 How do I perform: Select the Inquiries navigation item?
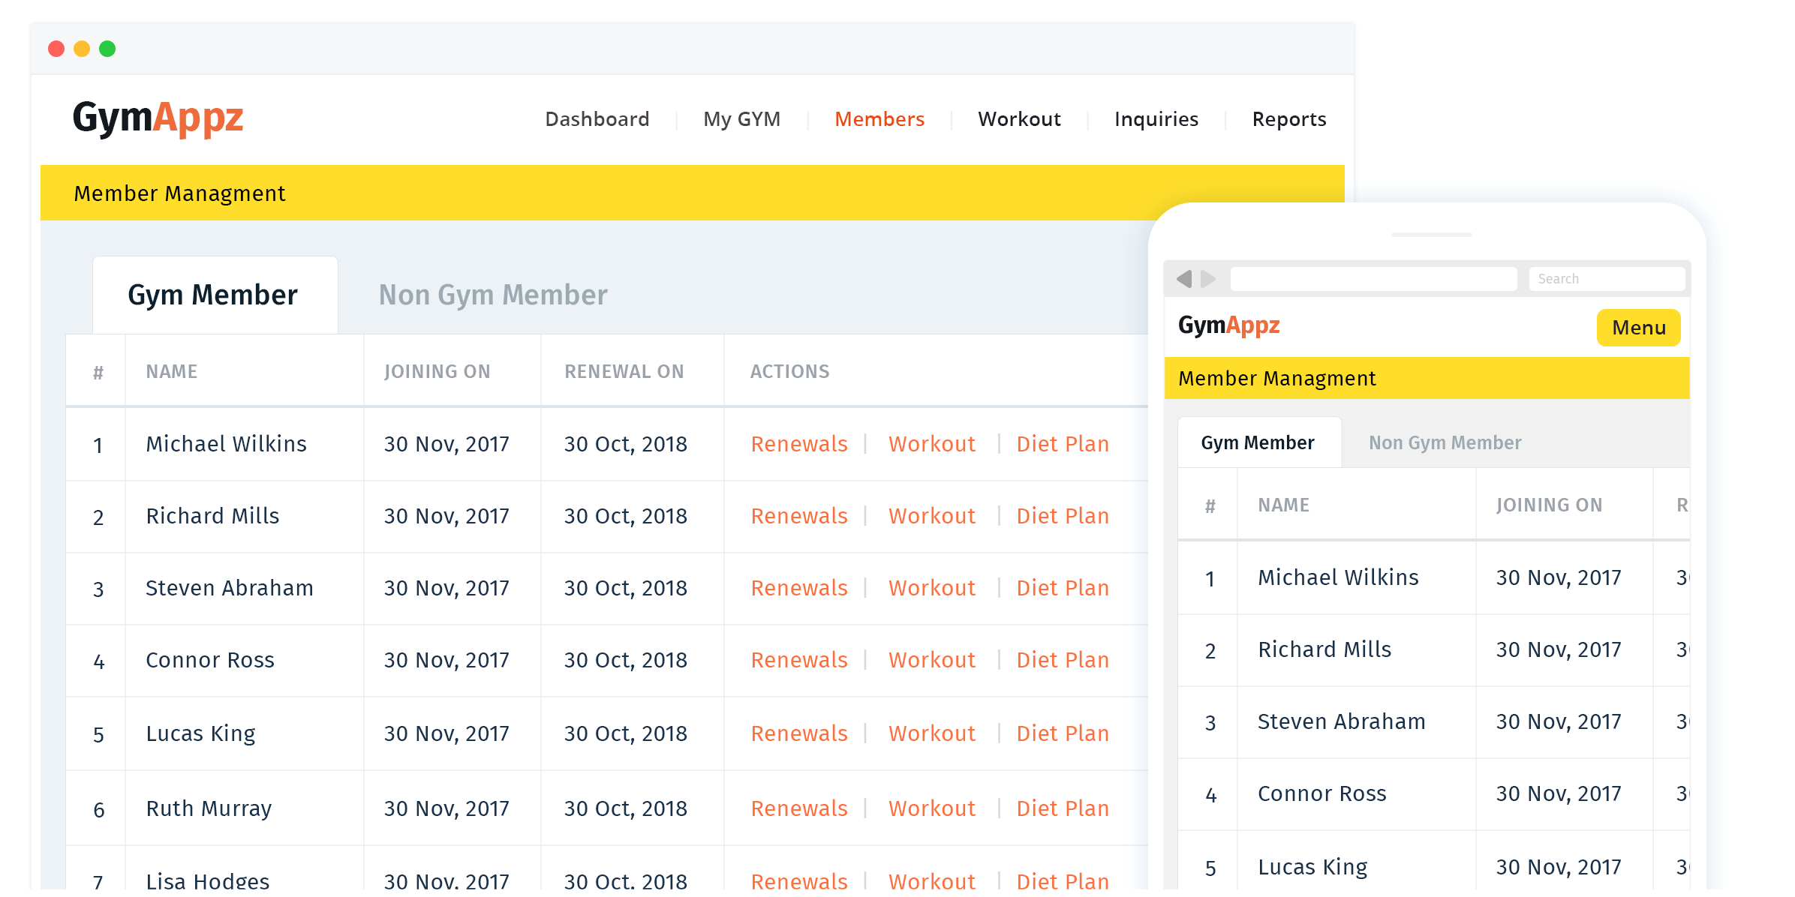pos(1156,119)
